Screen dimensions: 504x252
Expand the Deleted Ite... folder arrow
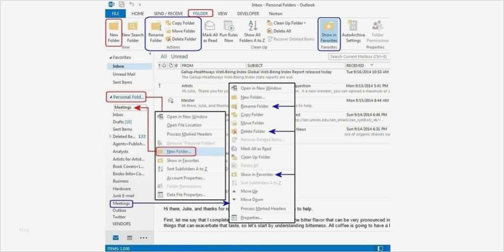point(111,137)
